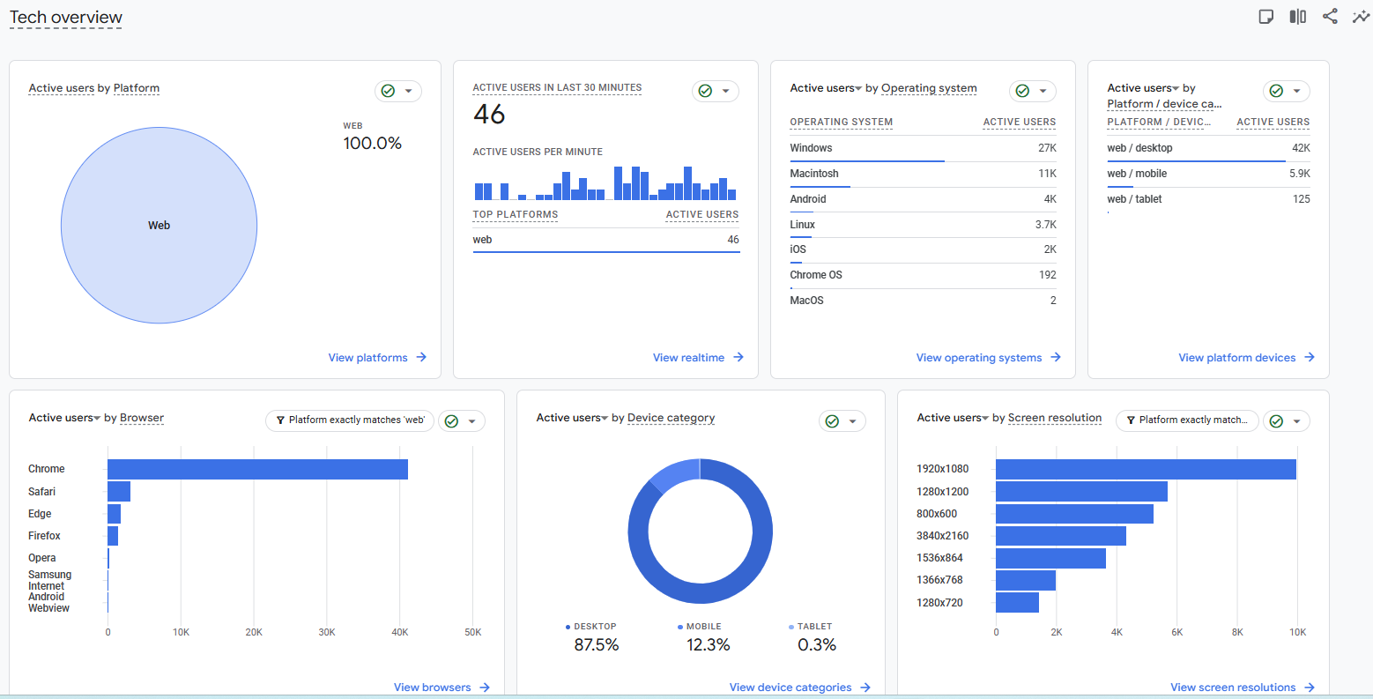
Task: Open the compare view columns icon
Action: coord(1297,17)
